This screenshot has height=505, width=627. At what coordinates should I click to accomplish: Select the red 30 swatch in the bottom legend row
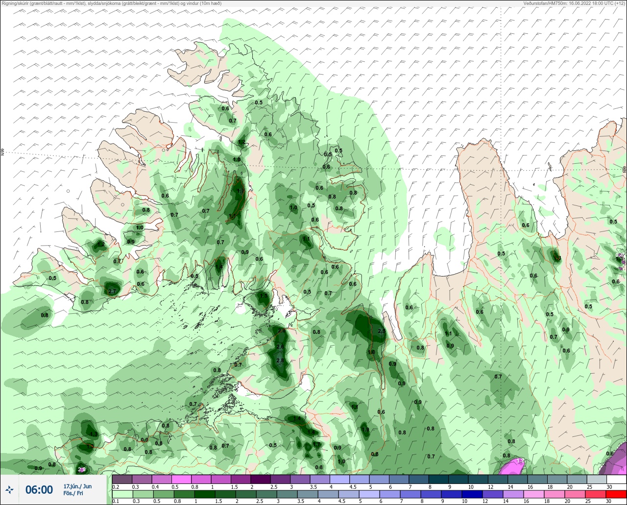click(616, 494)
